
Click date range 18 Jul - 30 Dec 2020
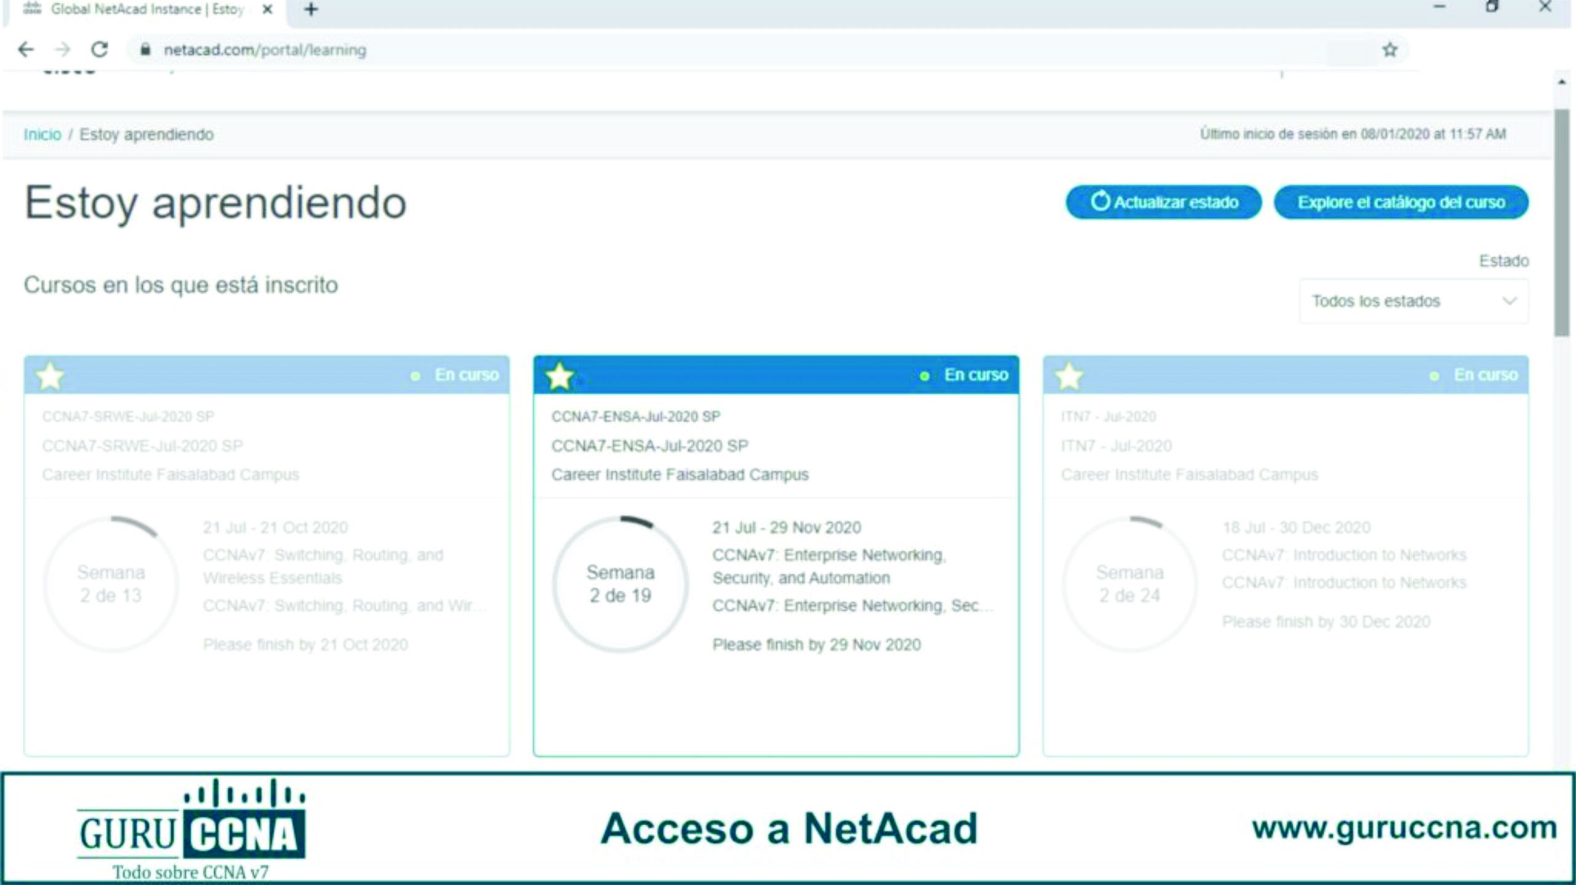pos(1297,527)
